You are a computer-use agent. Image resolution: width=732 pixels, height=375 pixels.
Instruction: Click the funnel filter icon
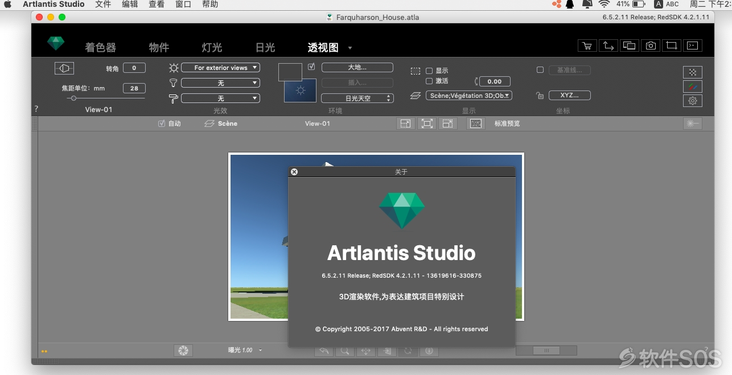(x=174, y=83)
